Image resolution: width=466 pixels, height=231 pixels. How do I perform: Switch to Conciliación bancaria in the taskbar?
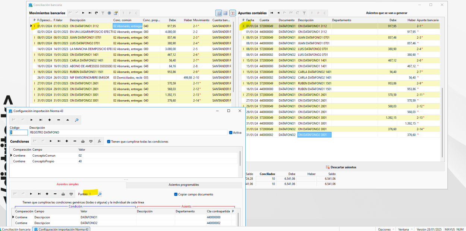click(x=16, y=229)
